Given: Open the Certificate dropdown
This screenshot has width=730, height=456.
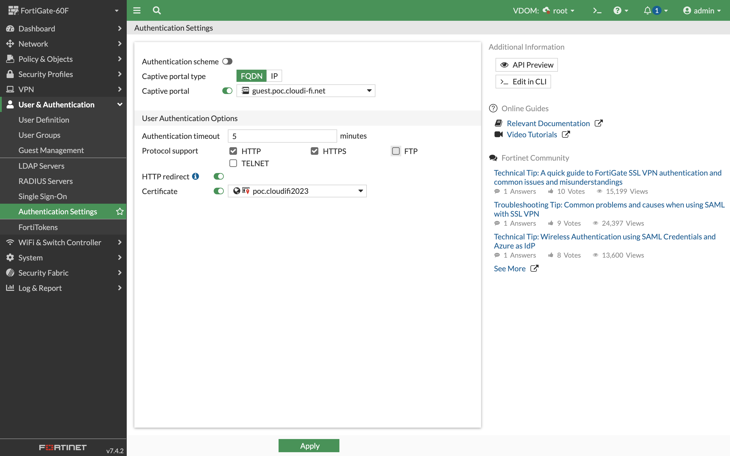Looking at the screenshot, I should [x=360, y=191].
